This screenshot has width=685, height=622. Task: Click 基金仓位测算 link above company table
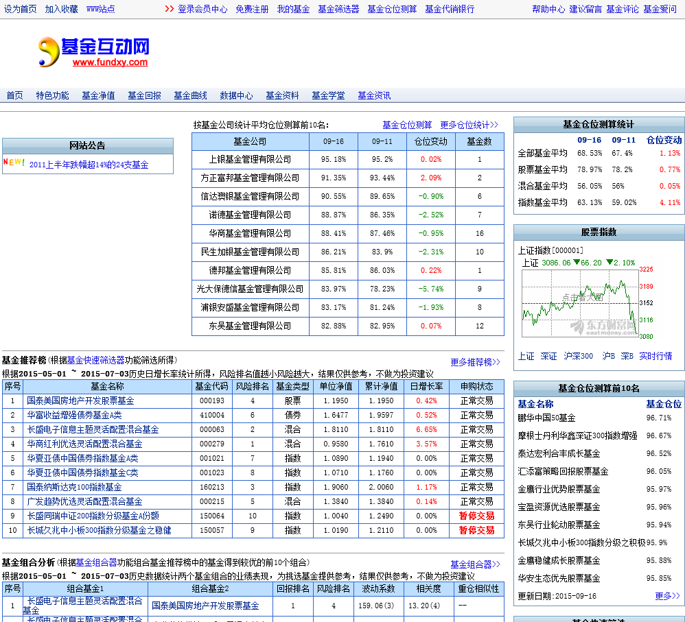[x=407, y=125]
